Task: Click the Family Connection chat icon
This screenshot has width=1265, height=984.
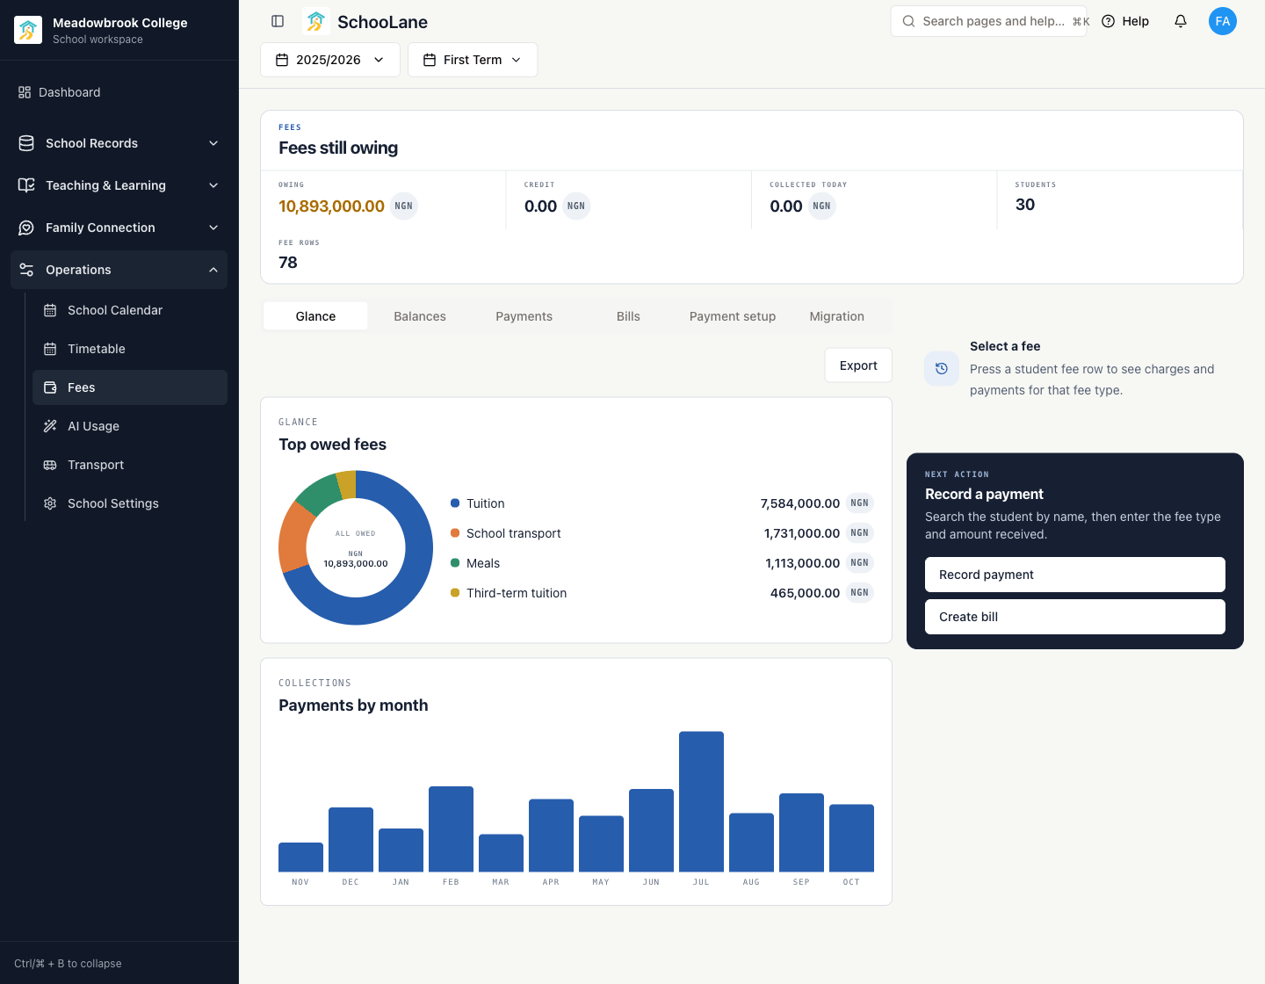Action: point(26,228)
